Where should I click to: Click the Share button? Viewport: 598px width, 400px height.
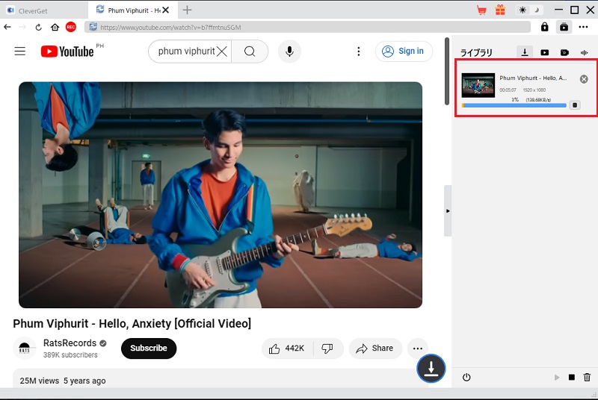coord(375,349)
